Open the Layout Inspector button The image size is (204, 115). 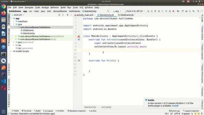coord(191,111)
